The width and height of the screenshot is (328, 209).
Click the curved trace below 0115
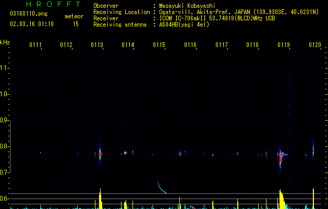[162, 187]
